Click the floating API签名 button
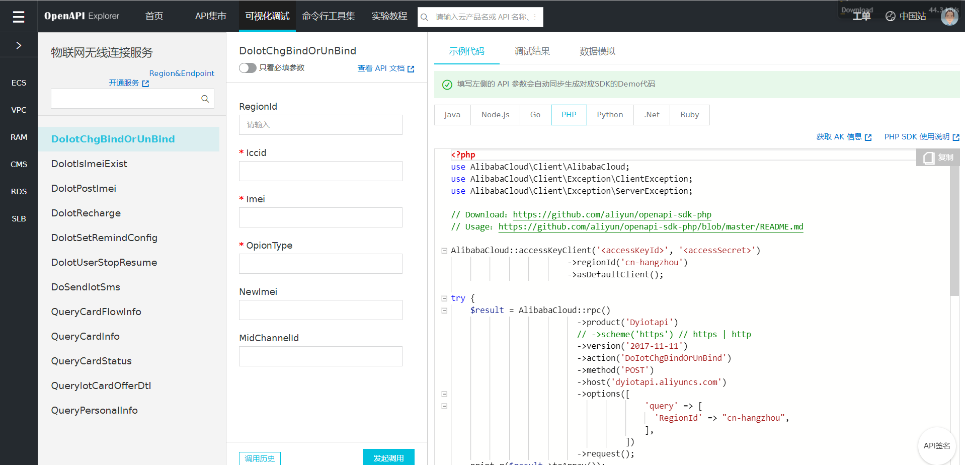The width and height of the screenshot is (965, 465). pos(936,445)
